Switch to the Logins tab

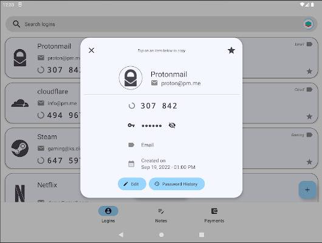click(108, 214)
